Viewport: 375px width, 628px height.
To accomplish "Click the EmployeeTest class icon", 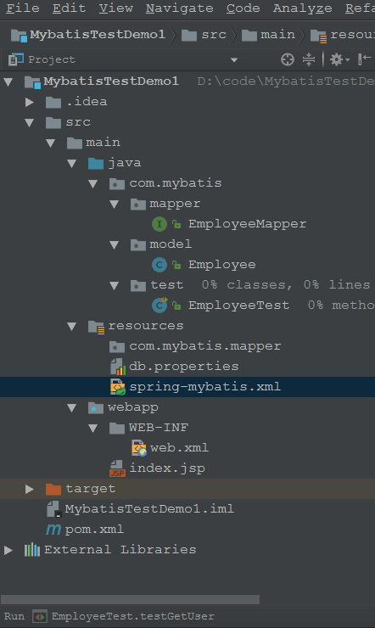I will (x=160, y=306).
